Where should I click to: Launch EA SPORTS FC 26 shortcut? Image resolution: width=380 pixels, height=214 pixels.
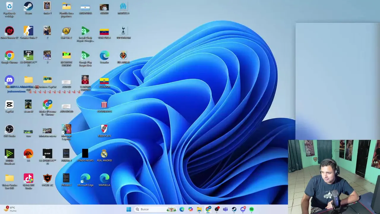pyautogui.click(x=47, y=157)
